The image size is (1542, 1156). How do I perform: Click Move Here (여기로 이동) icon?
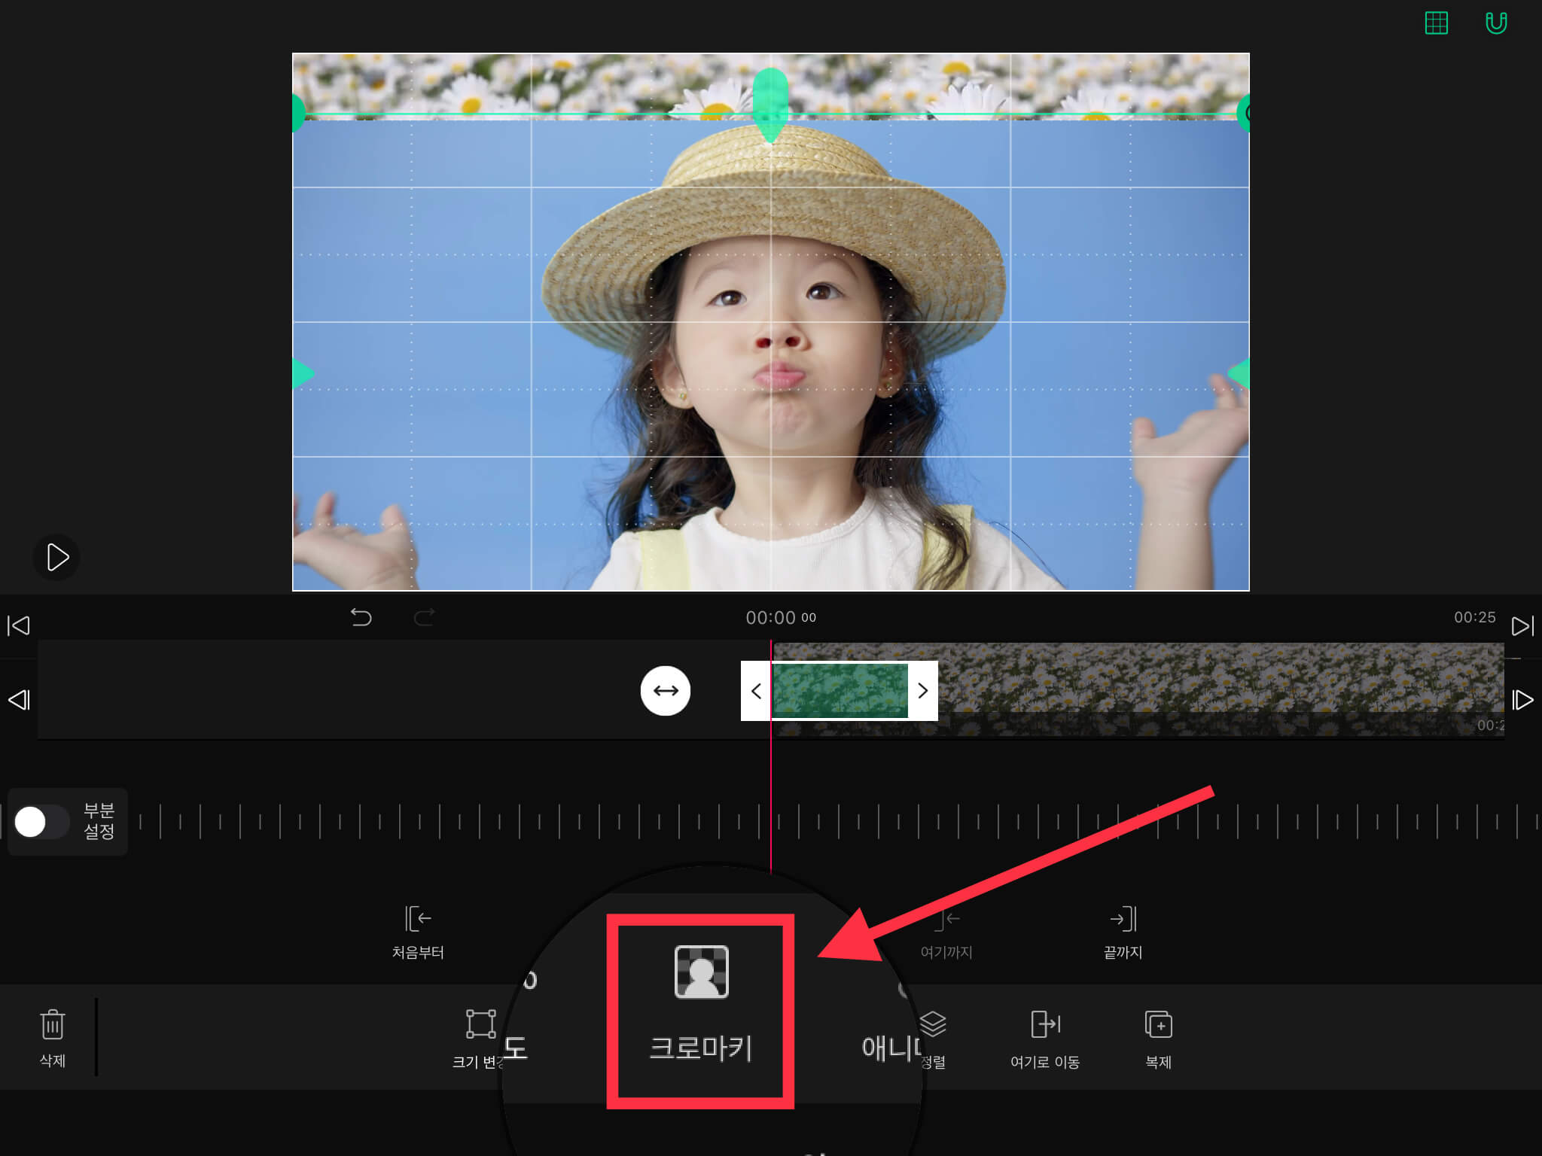coord(1045,1025)
